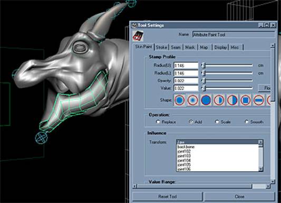
Task: Choose the square stamp shape icon
Action: click(x=246, y=100)
